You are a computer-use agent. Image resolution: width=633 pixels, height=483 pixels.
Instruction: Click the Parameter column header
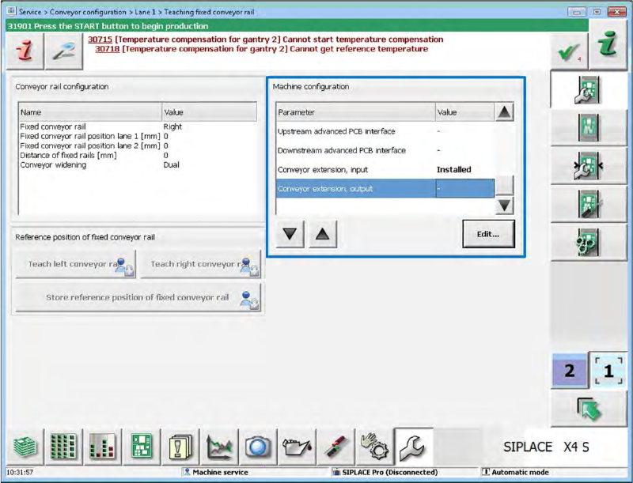click(355, 112)
